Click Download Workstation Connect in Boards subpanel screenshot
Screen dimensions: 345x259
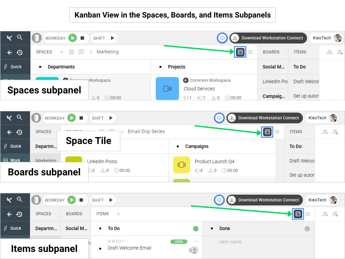click(x=265, y=118)
